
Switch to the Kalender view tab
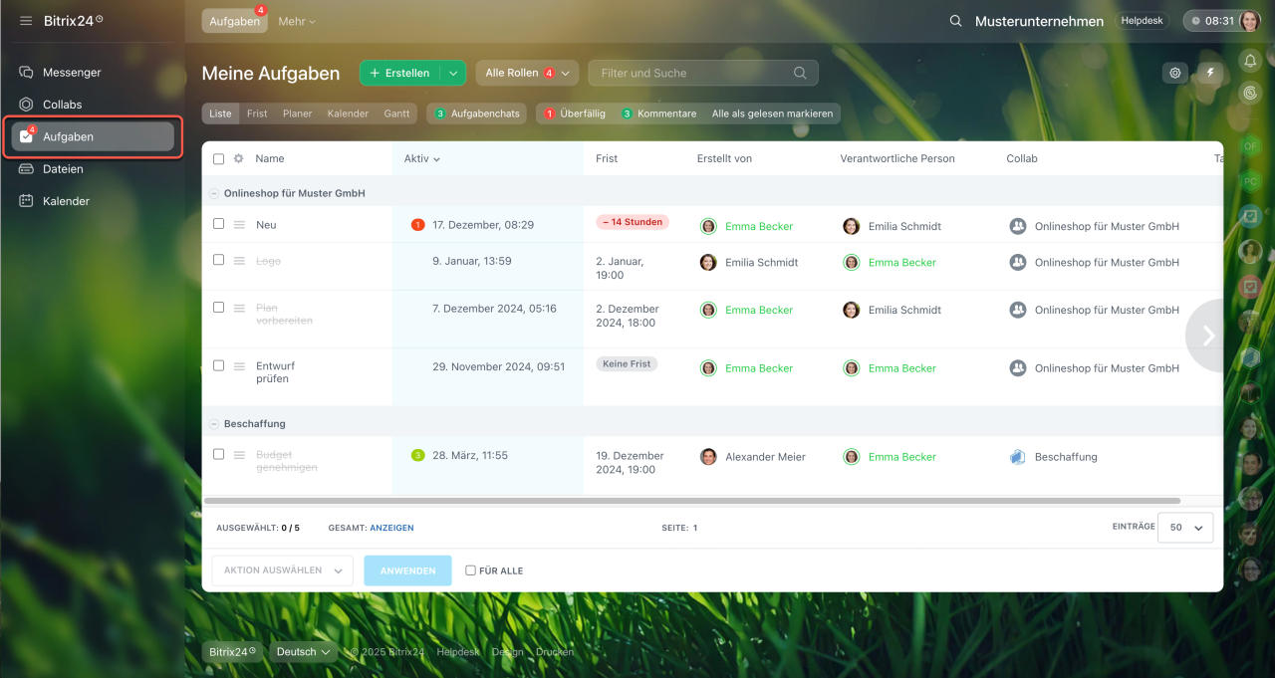pos(348,113)
